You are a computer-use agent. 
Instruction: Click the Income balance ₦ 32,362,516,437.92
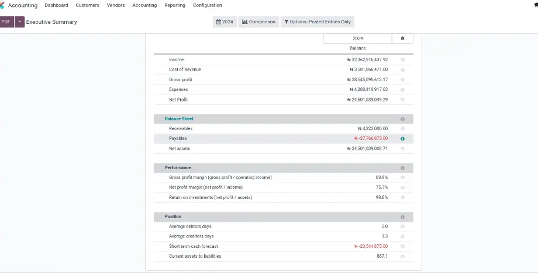tap(367, 60)
